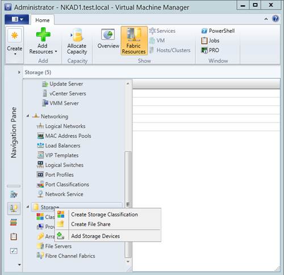Open Port Classifications node

[63, 184]
